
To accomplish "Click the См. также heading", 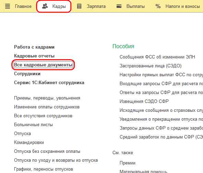I will click(x=123, y=153).
